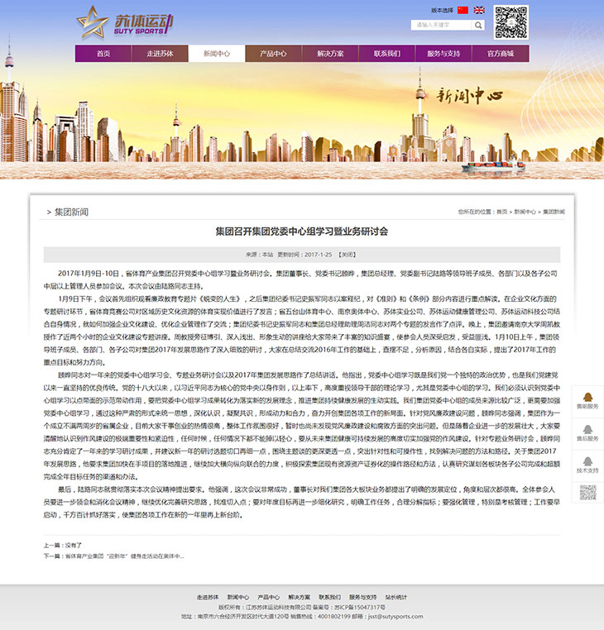Open the 解决方案 navigation tab

click(330, 54)
